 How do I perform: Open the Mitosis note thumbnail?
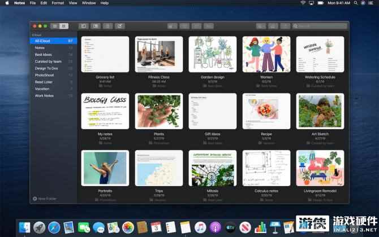pyautogui.click(x=213, y=168)
